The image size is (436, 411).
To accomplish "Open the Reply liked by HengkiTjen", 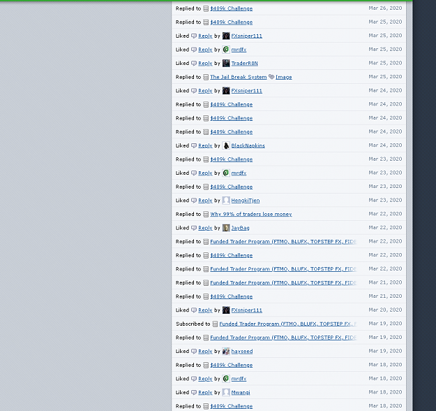I will click(x=205, y=201).
